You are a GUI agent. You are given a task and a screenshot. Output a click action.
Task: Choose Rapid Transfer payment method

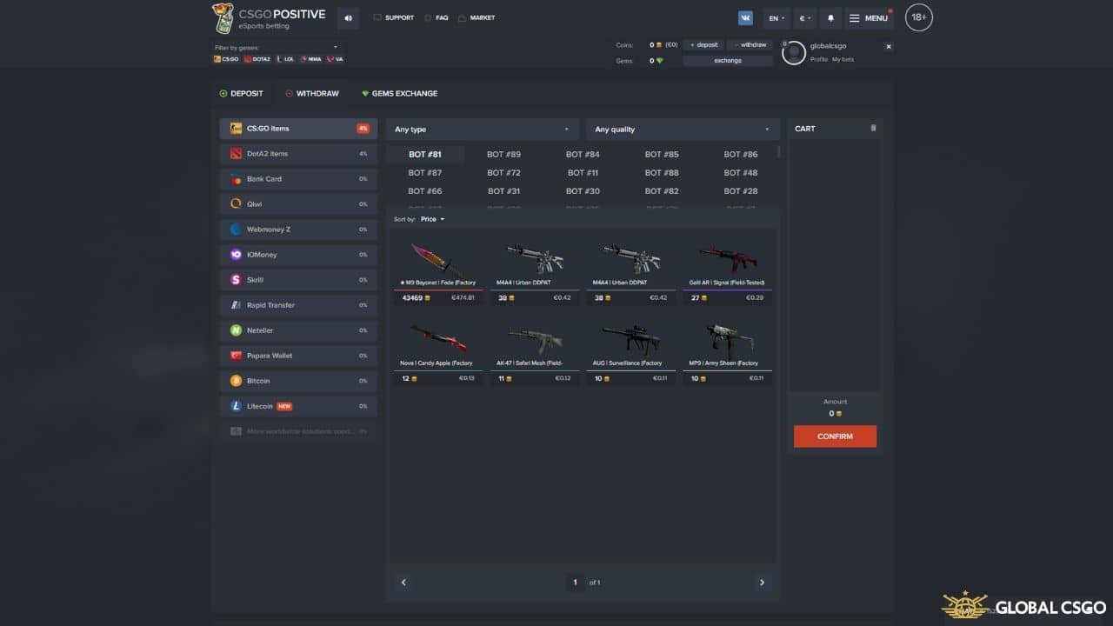point(298,305)
